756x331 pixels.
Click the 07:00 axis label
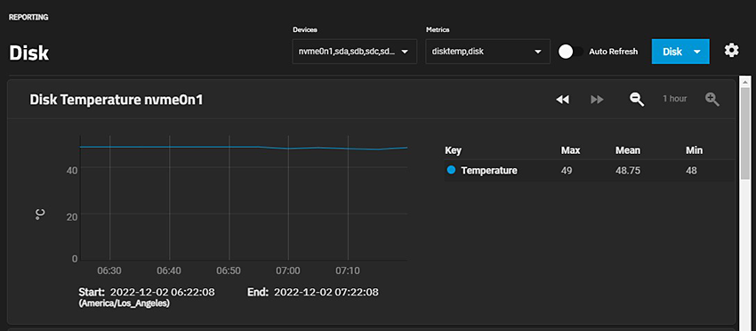point(288,270)
